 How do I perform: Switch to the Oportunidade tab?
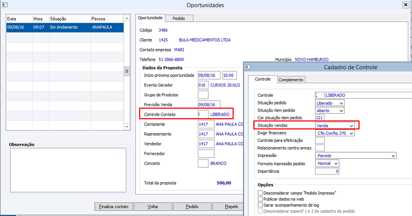point(150,18)
